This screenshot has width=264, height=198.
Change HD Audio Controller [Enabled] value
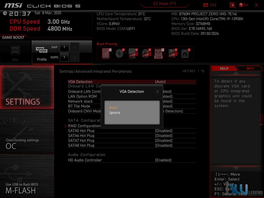click(163, 160)
